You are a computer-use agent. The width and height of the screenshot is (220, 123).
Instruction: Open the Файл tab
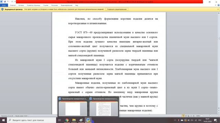[x=4, y=5]
